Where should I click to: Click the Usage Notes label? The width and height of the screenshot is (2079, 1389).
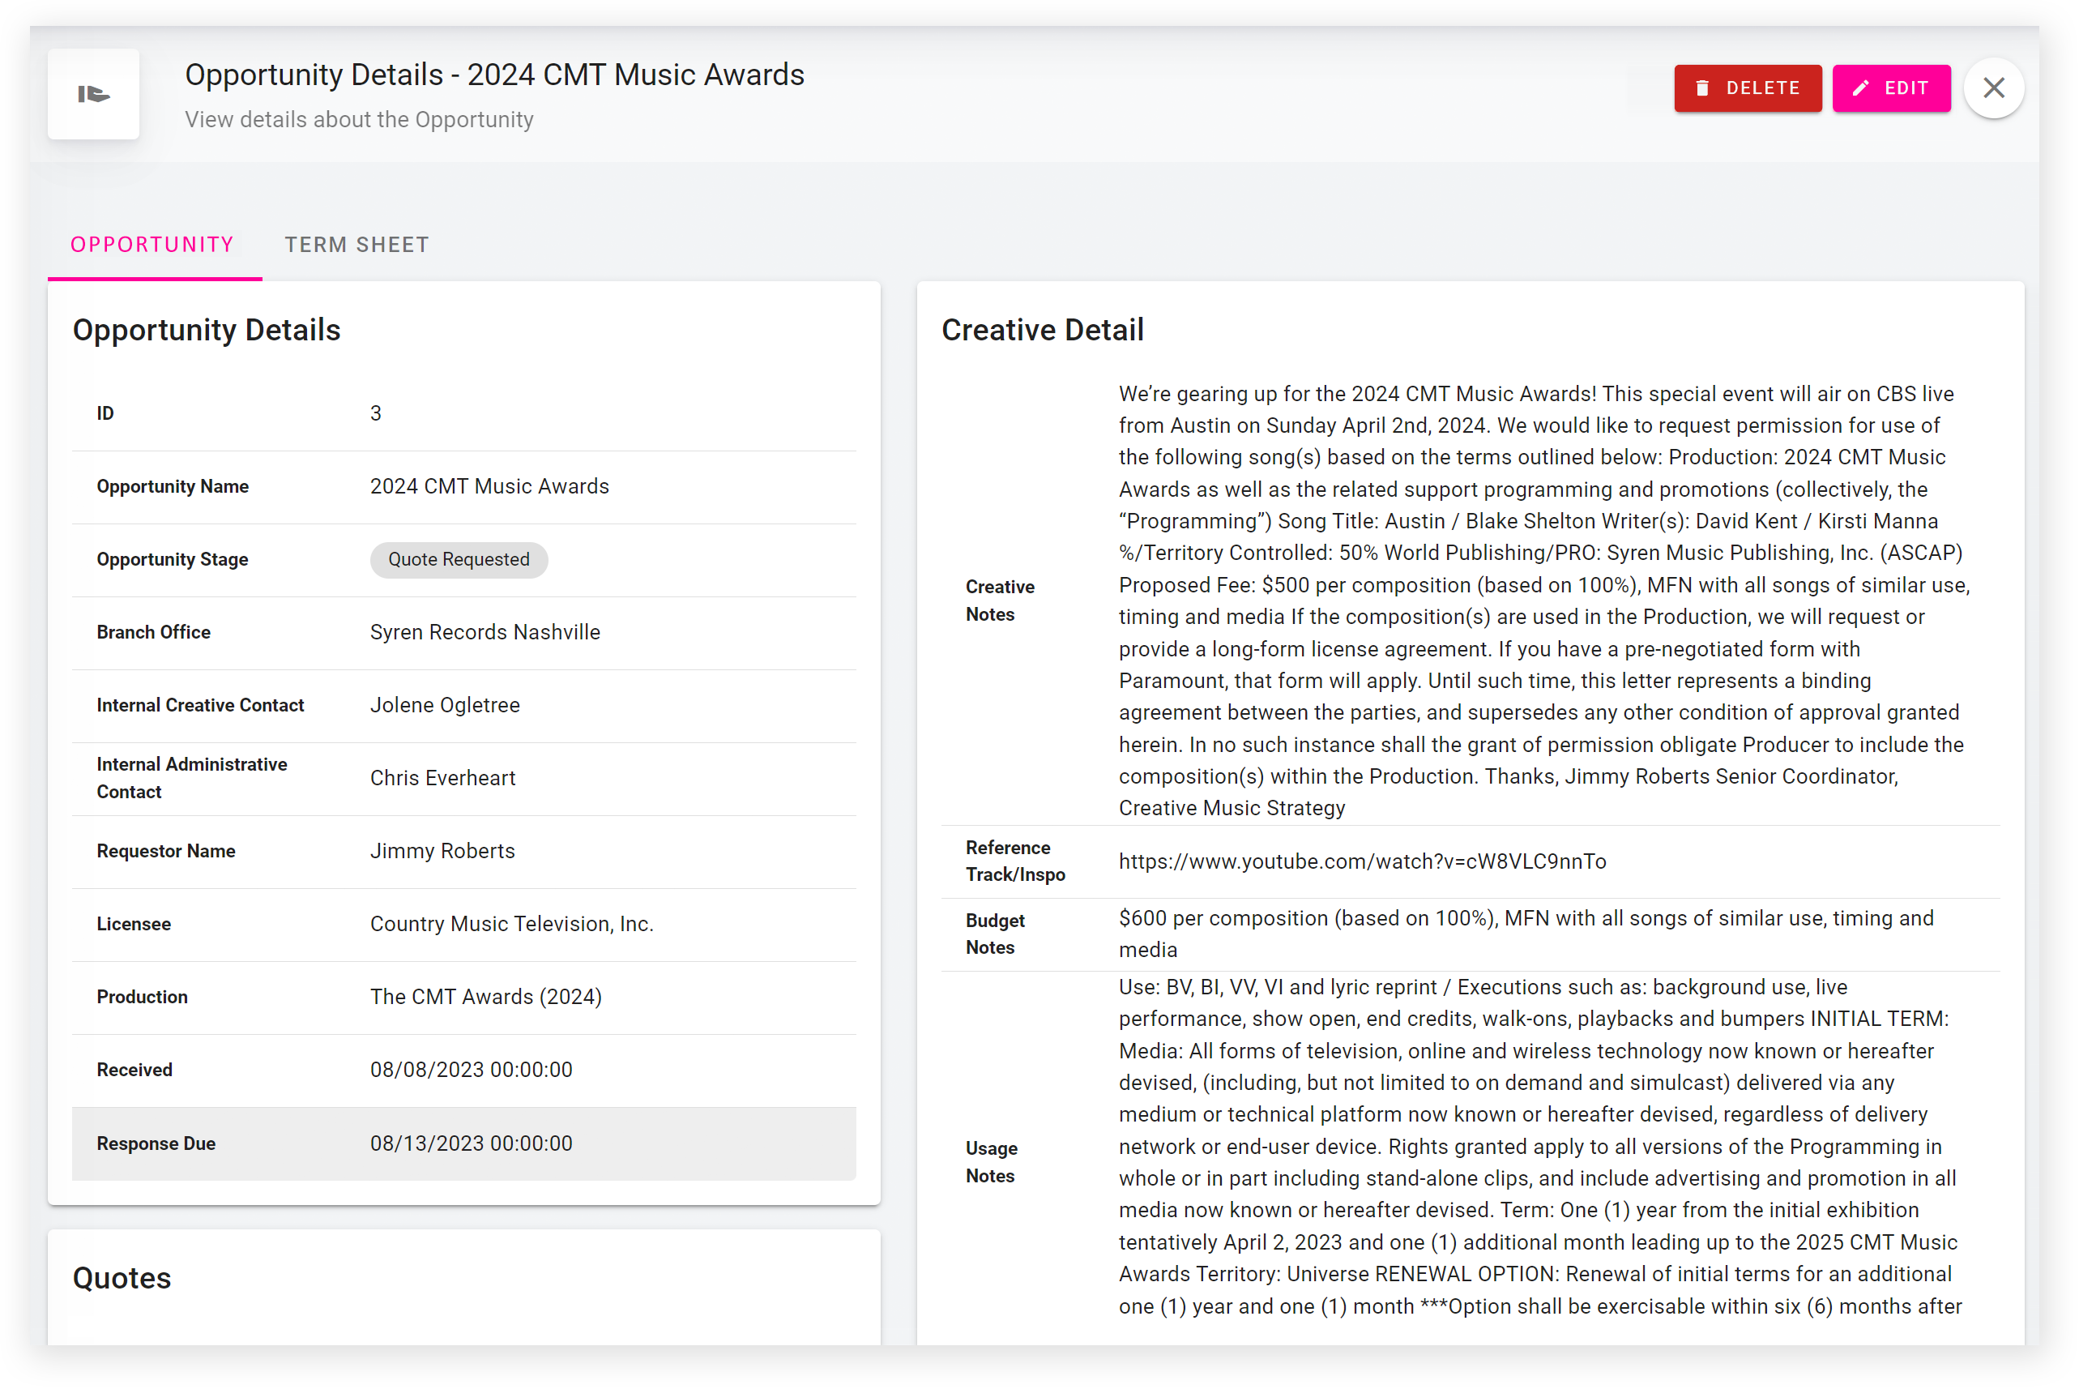991,1161
